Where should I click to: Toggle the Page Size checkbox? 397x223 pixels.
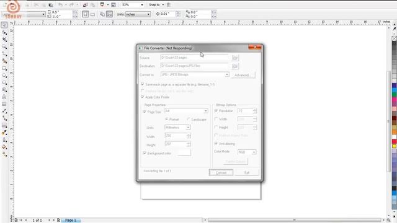click(145, 111)
